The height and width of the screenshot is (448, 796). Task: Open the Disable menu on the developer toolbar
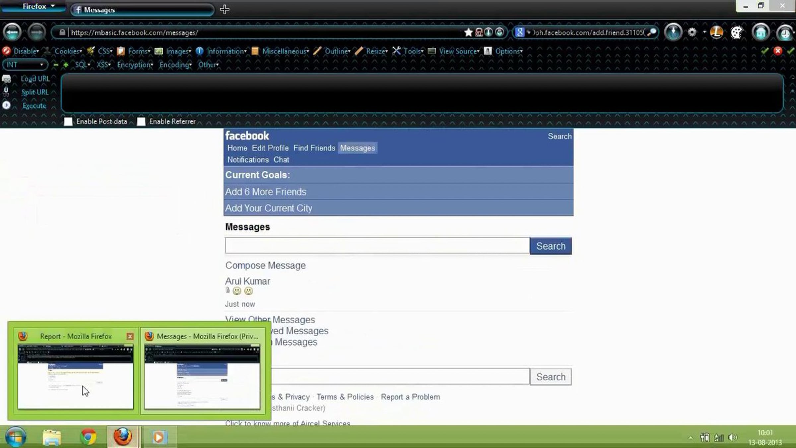click(x=26, y=51)
